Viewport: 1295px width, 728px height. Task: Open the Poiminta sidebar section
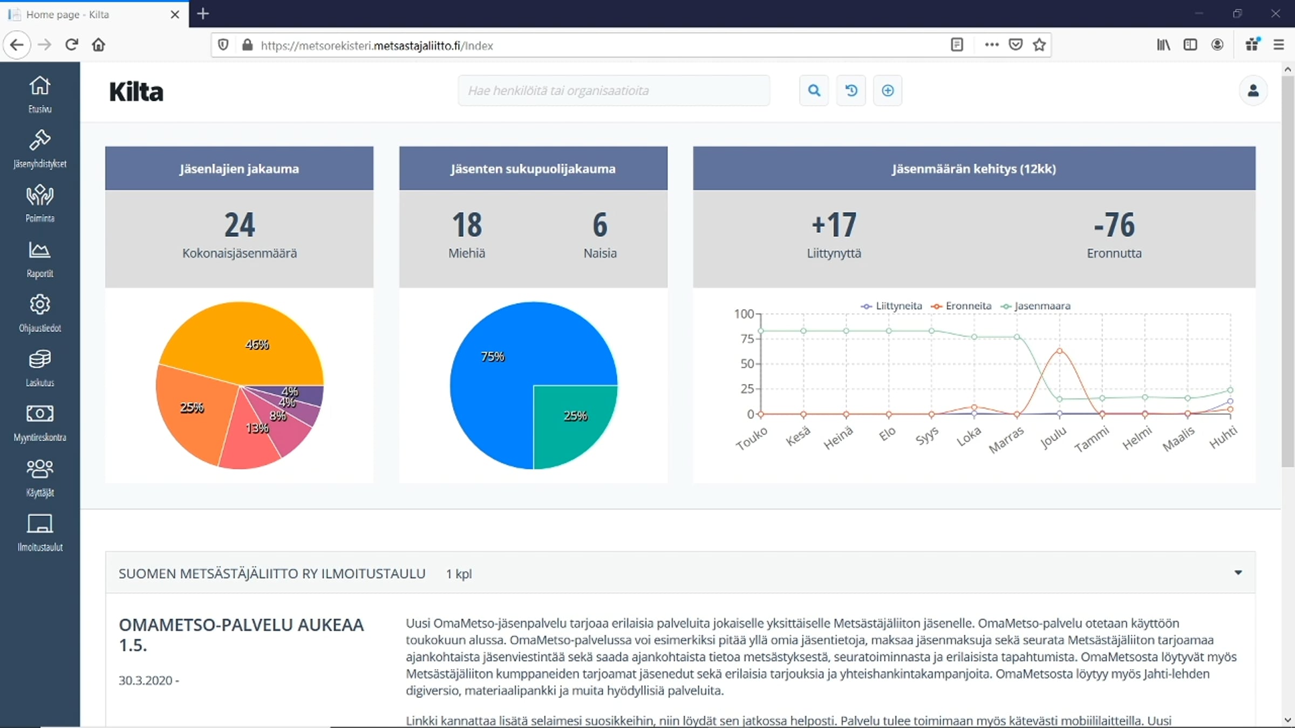point(40,204)
